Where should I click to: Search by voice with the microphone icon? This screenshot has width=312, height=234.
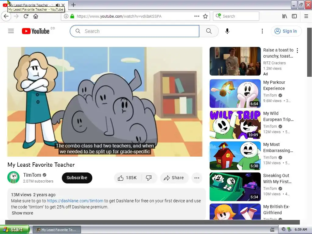(x=227, y=31)
